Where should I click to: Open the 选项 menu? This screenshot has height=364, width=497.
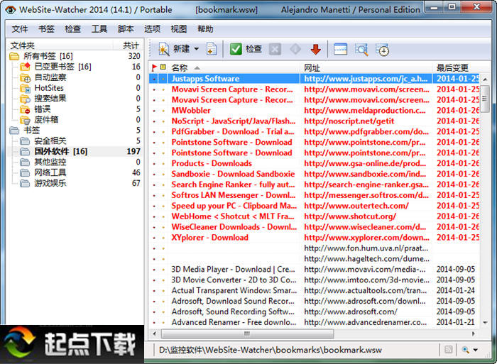pyautogui.click(x=152, y=29)
